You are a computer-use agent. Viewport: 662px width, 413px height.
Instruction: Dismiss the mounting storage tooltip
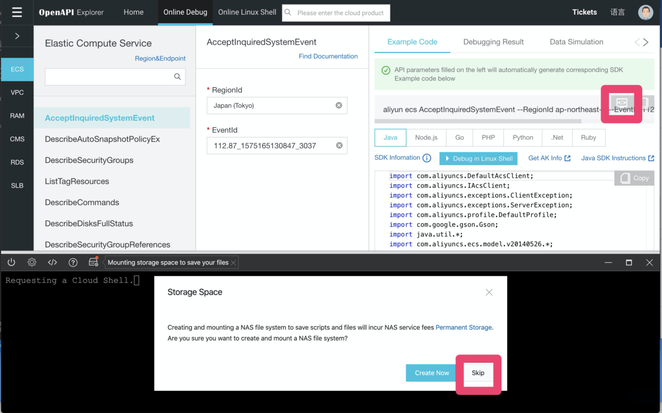point(234,262)
